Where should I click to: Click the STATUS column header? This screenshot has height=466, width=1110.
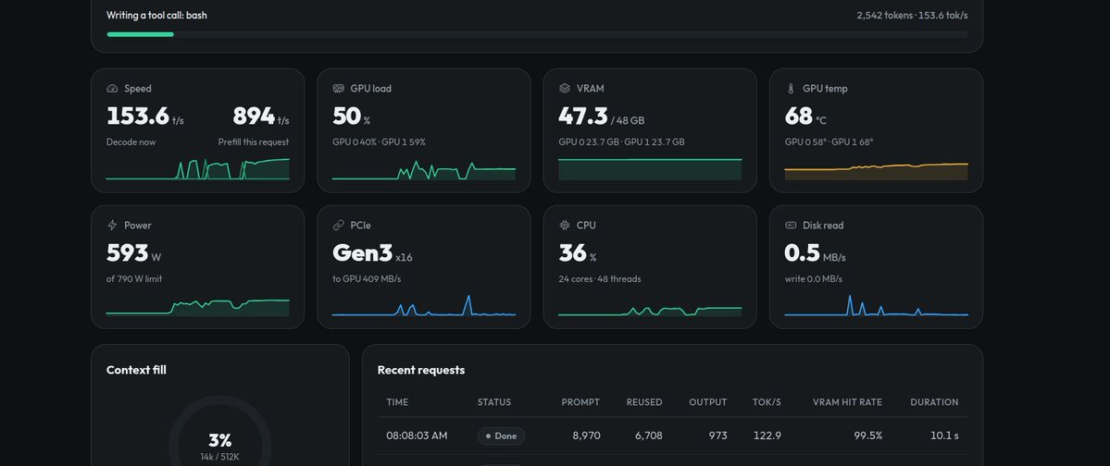coord(494,401)
